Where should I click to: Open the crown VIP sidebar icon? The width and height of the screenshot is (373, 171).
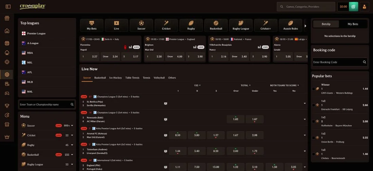tap(7, 137)
